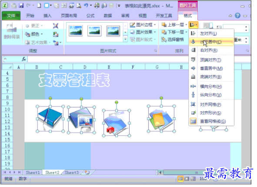
Task: Click the column C header
Action: [60, 67]
